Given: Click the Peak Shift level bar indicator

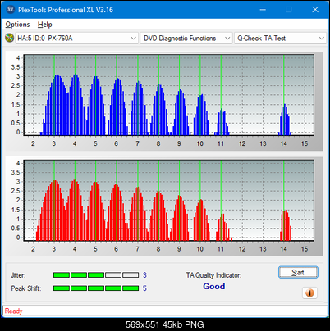Looking at the screenshot, I should (96, 288).
